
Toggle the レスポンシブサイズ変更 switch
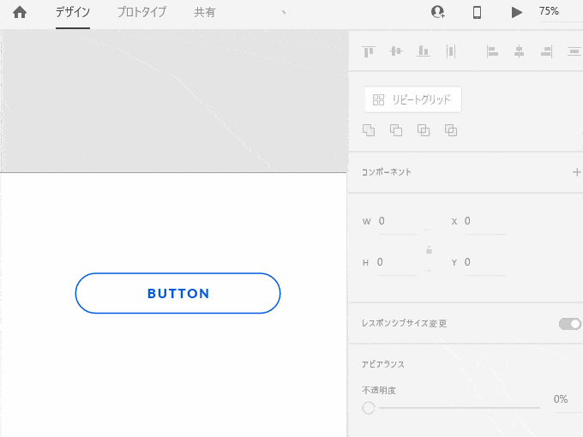pyautogui.click(x=569, y=323)
